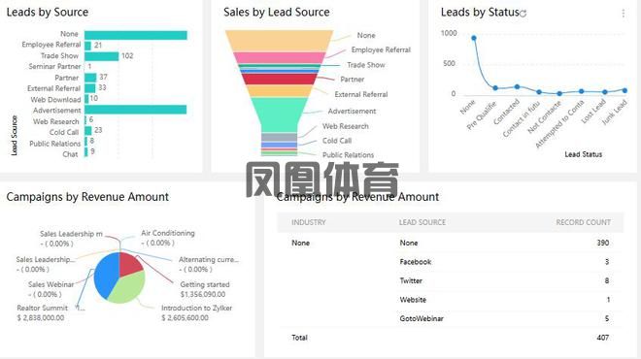
Task: Select the light green pie slice
Action: (x=127, y=287)
